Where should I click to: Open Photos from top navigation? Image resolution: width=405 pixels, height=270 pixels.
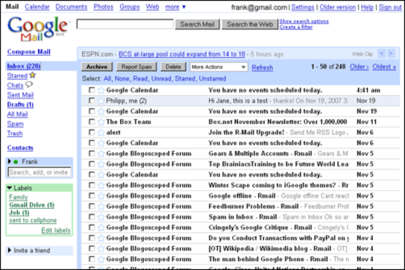pyautogui.click(x=103, y=7)
